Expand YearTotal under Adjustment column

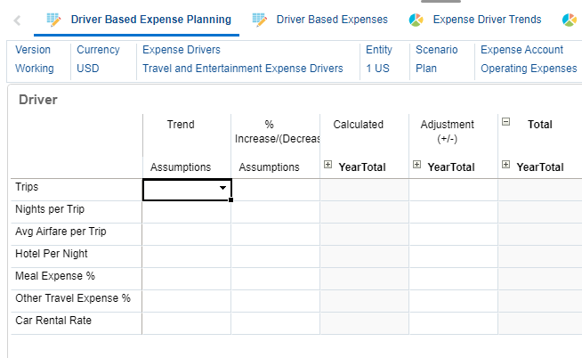coord(417,165)
